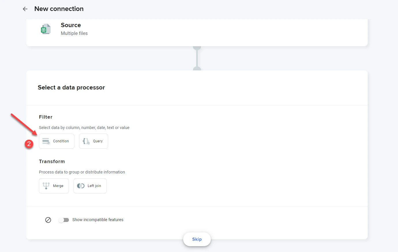This screenshot has width=398, height=252.
Task: Click the Select a data processor heading
Action: click(71, 87)
